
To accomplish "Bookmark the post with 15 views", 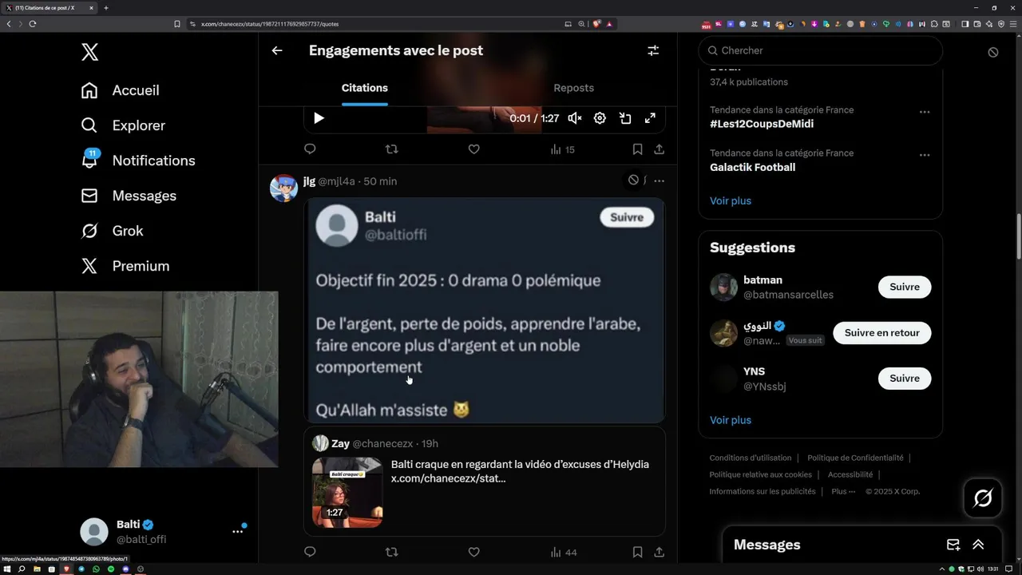I will click(637, 149).
